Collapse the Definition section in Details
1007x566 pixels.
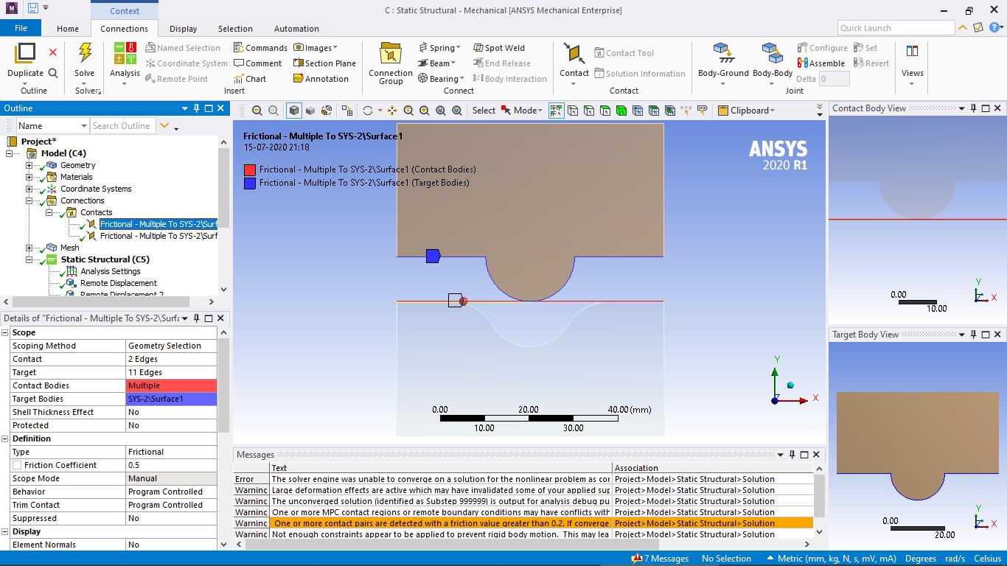point(5,439)
